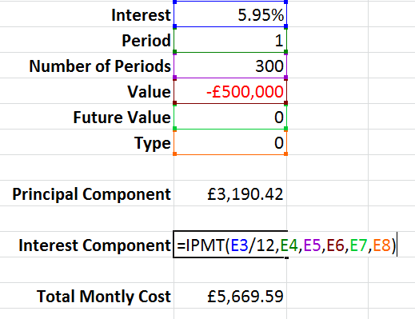Image resolution: width=415 pixels, height=319 pixels.
Task: Click the Total Montly Cost result £5,669.59
Action: pos(230,296)
